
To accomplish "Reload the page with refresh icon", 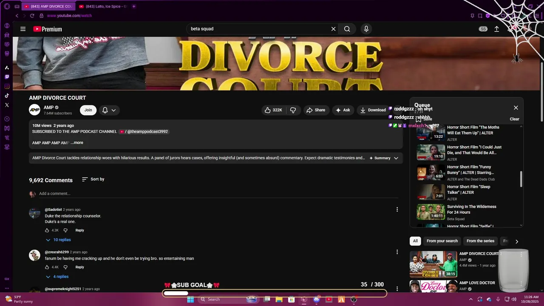I will click(x=32, y=16).
